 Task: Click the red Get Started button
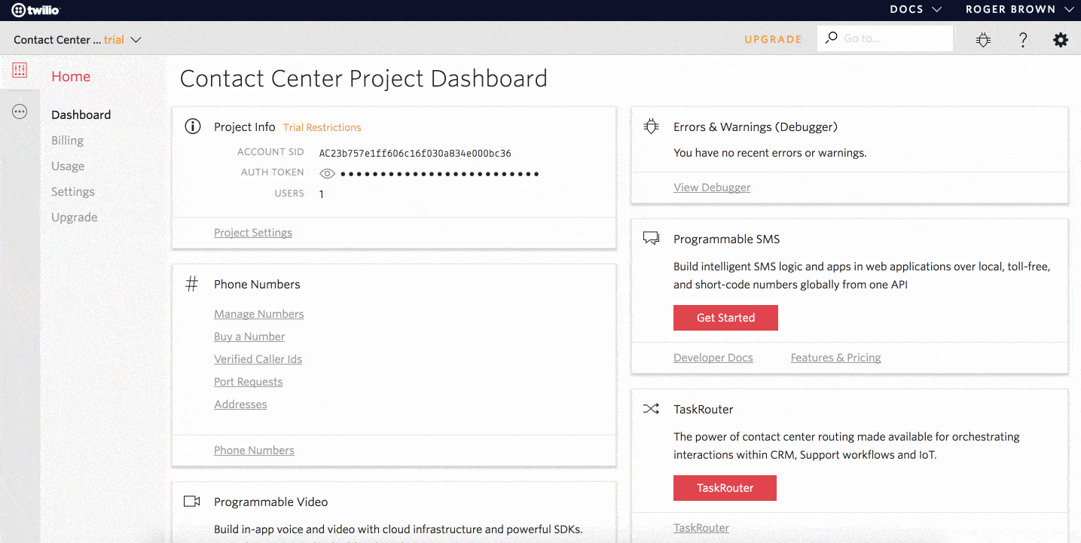point(725,318)
